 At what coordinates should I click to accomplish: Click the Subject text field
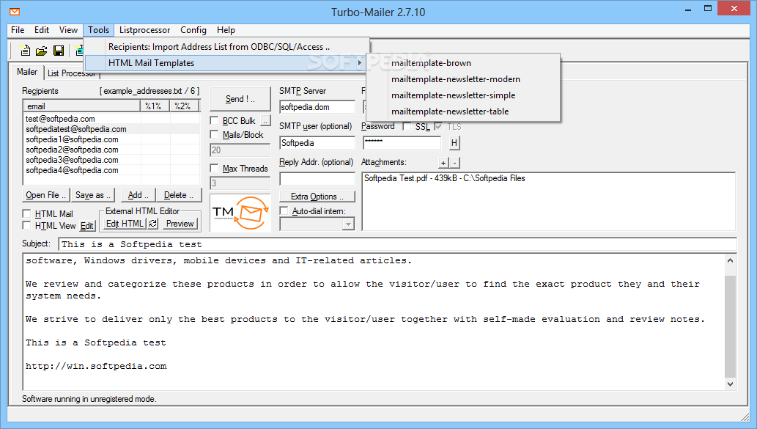click(397, 244)
